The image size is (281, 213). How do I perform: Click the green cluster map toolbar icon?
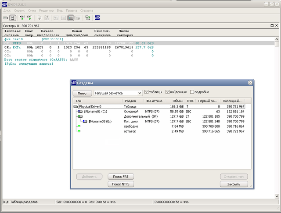[x=87, y=18]
